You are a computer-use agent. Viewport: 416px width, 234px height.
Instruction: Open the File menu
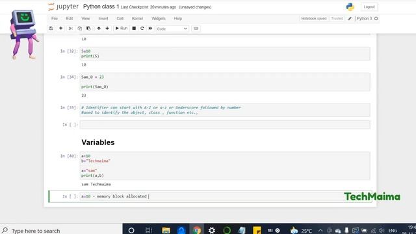[x=55, y=19]
